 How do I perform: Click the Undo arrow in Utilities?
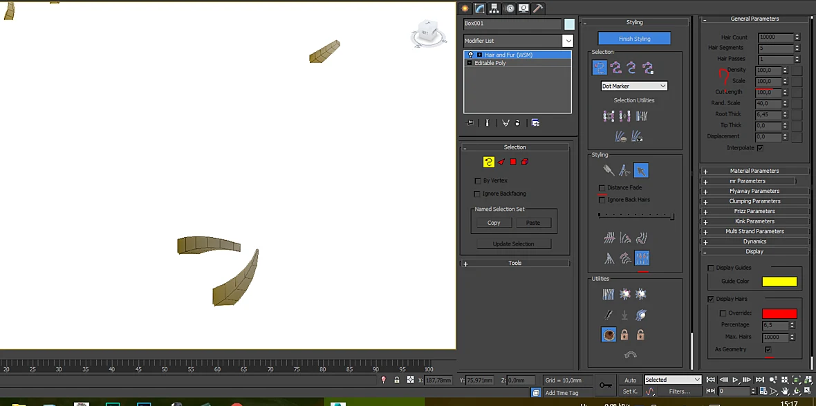click(x=630, y=355)
